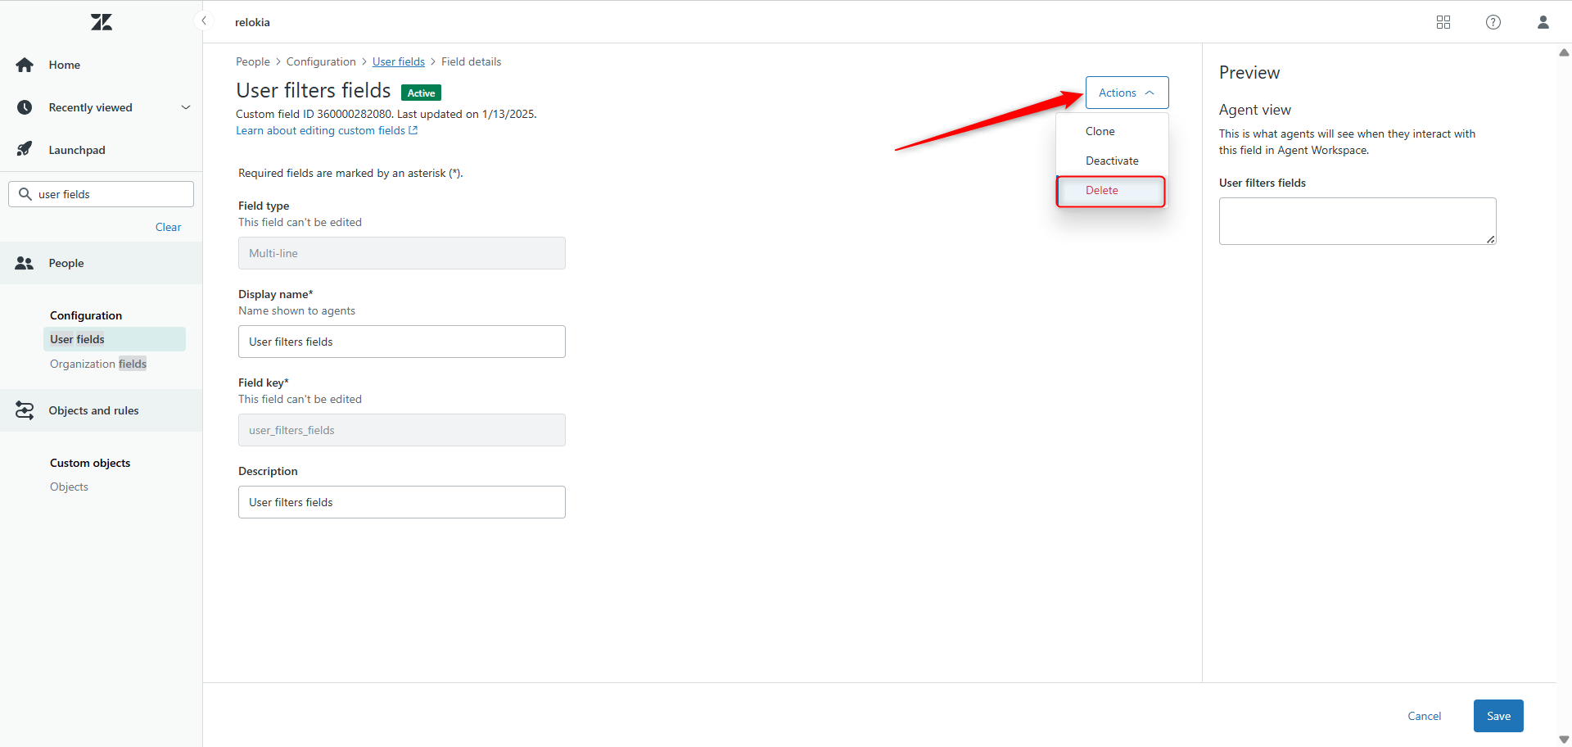Open the Zendesk products grid icon
This screenshot has width=1572, height=747.
pyautogui.click(x=1443, y=22)
